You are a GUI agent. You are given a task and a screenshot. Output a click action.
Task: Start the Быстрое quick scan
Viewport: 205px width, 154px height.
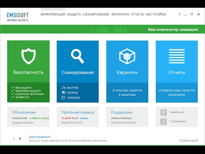[x=70, y=88]
